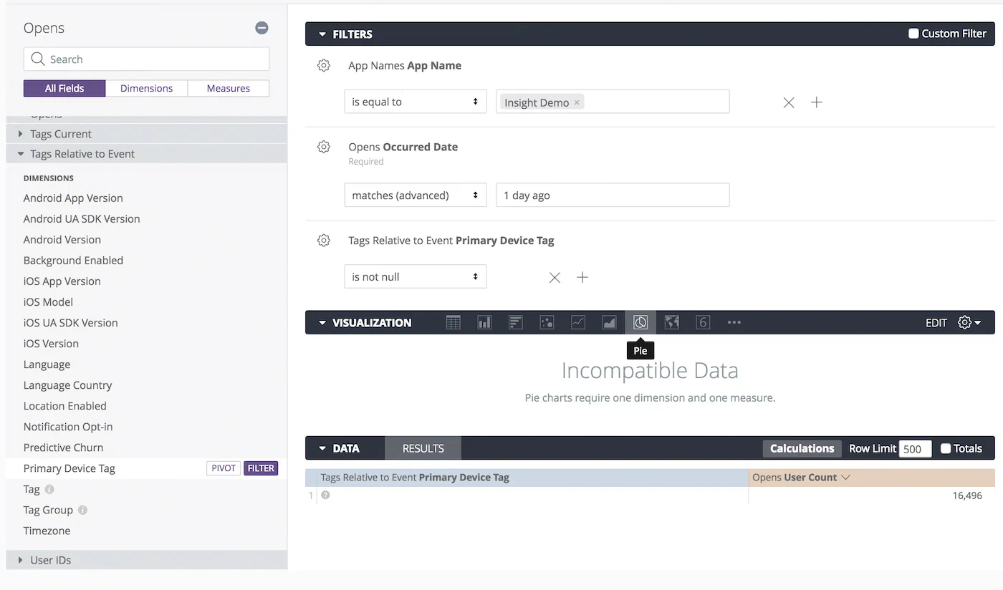Select the Area chart visualization
1003x590 pixels.
click(x=609, y=322)
